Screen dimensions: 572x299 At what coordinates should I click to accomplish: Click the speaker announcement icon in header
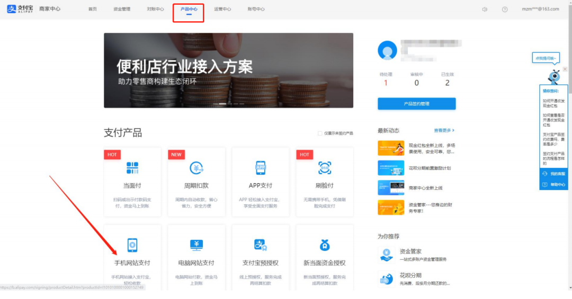[485, 9]
